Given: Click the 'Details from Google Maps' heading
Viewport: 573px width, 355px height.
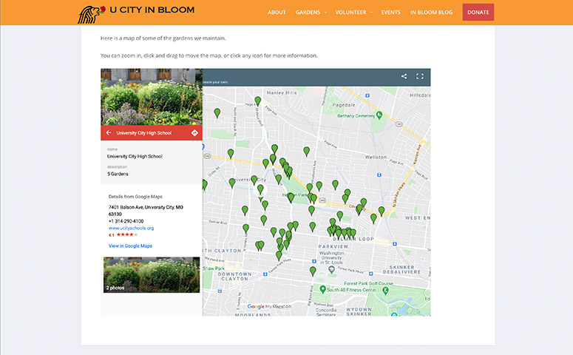Looking at the screenshot, I should tap(135, 197).
